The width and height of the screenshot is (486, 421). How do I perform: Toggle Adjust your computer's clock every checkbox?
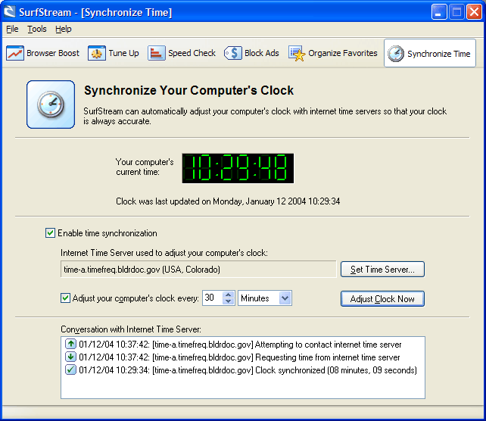[x=65, y=298]
